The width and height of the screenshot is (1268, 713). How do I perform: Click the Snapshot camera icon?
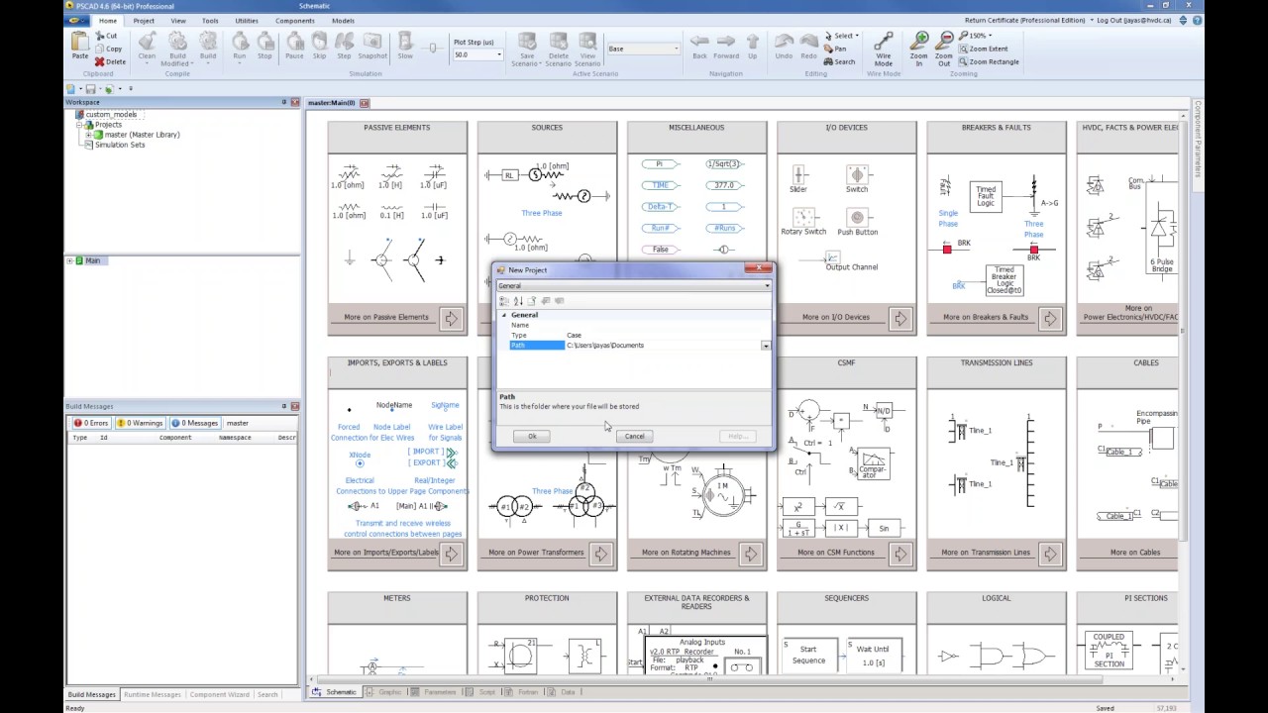(x=372, y=42)
